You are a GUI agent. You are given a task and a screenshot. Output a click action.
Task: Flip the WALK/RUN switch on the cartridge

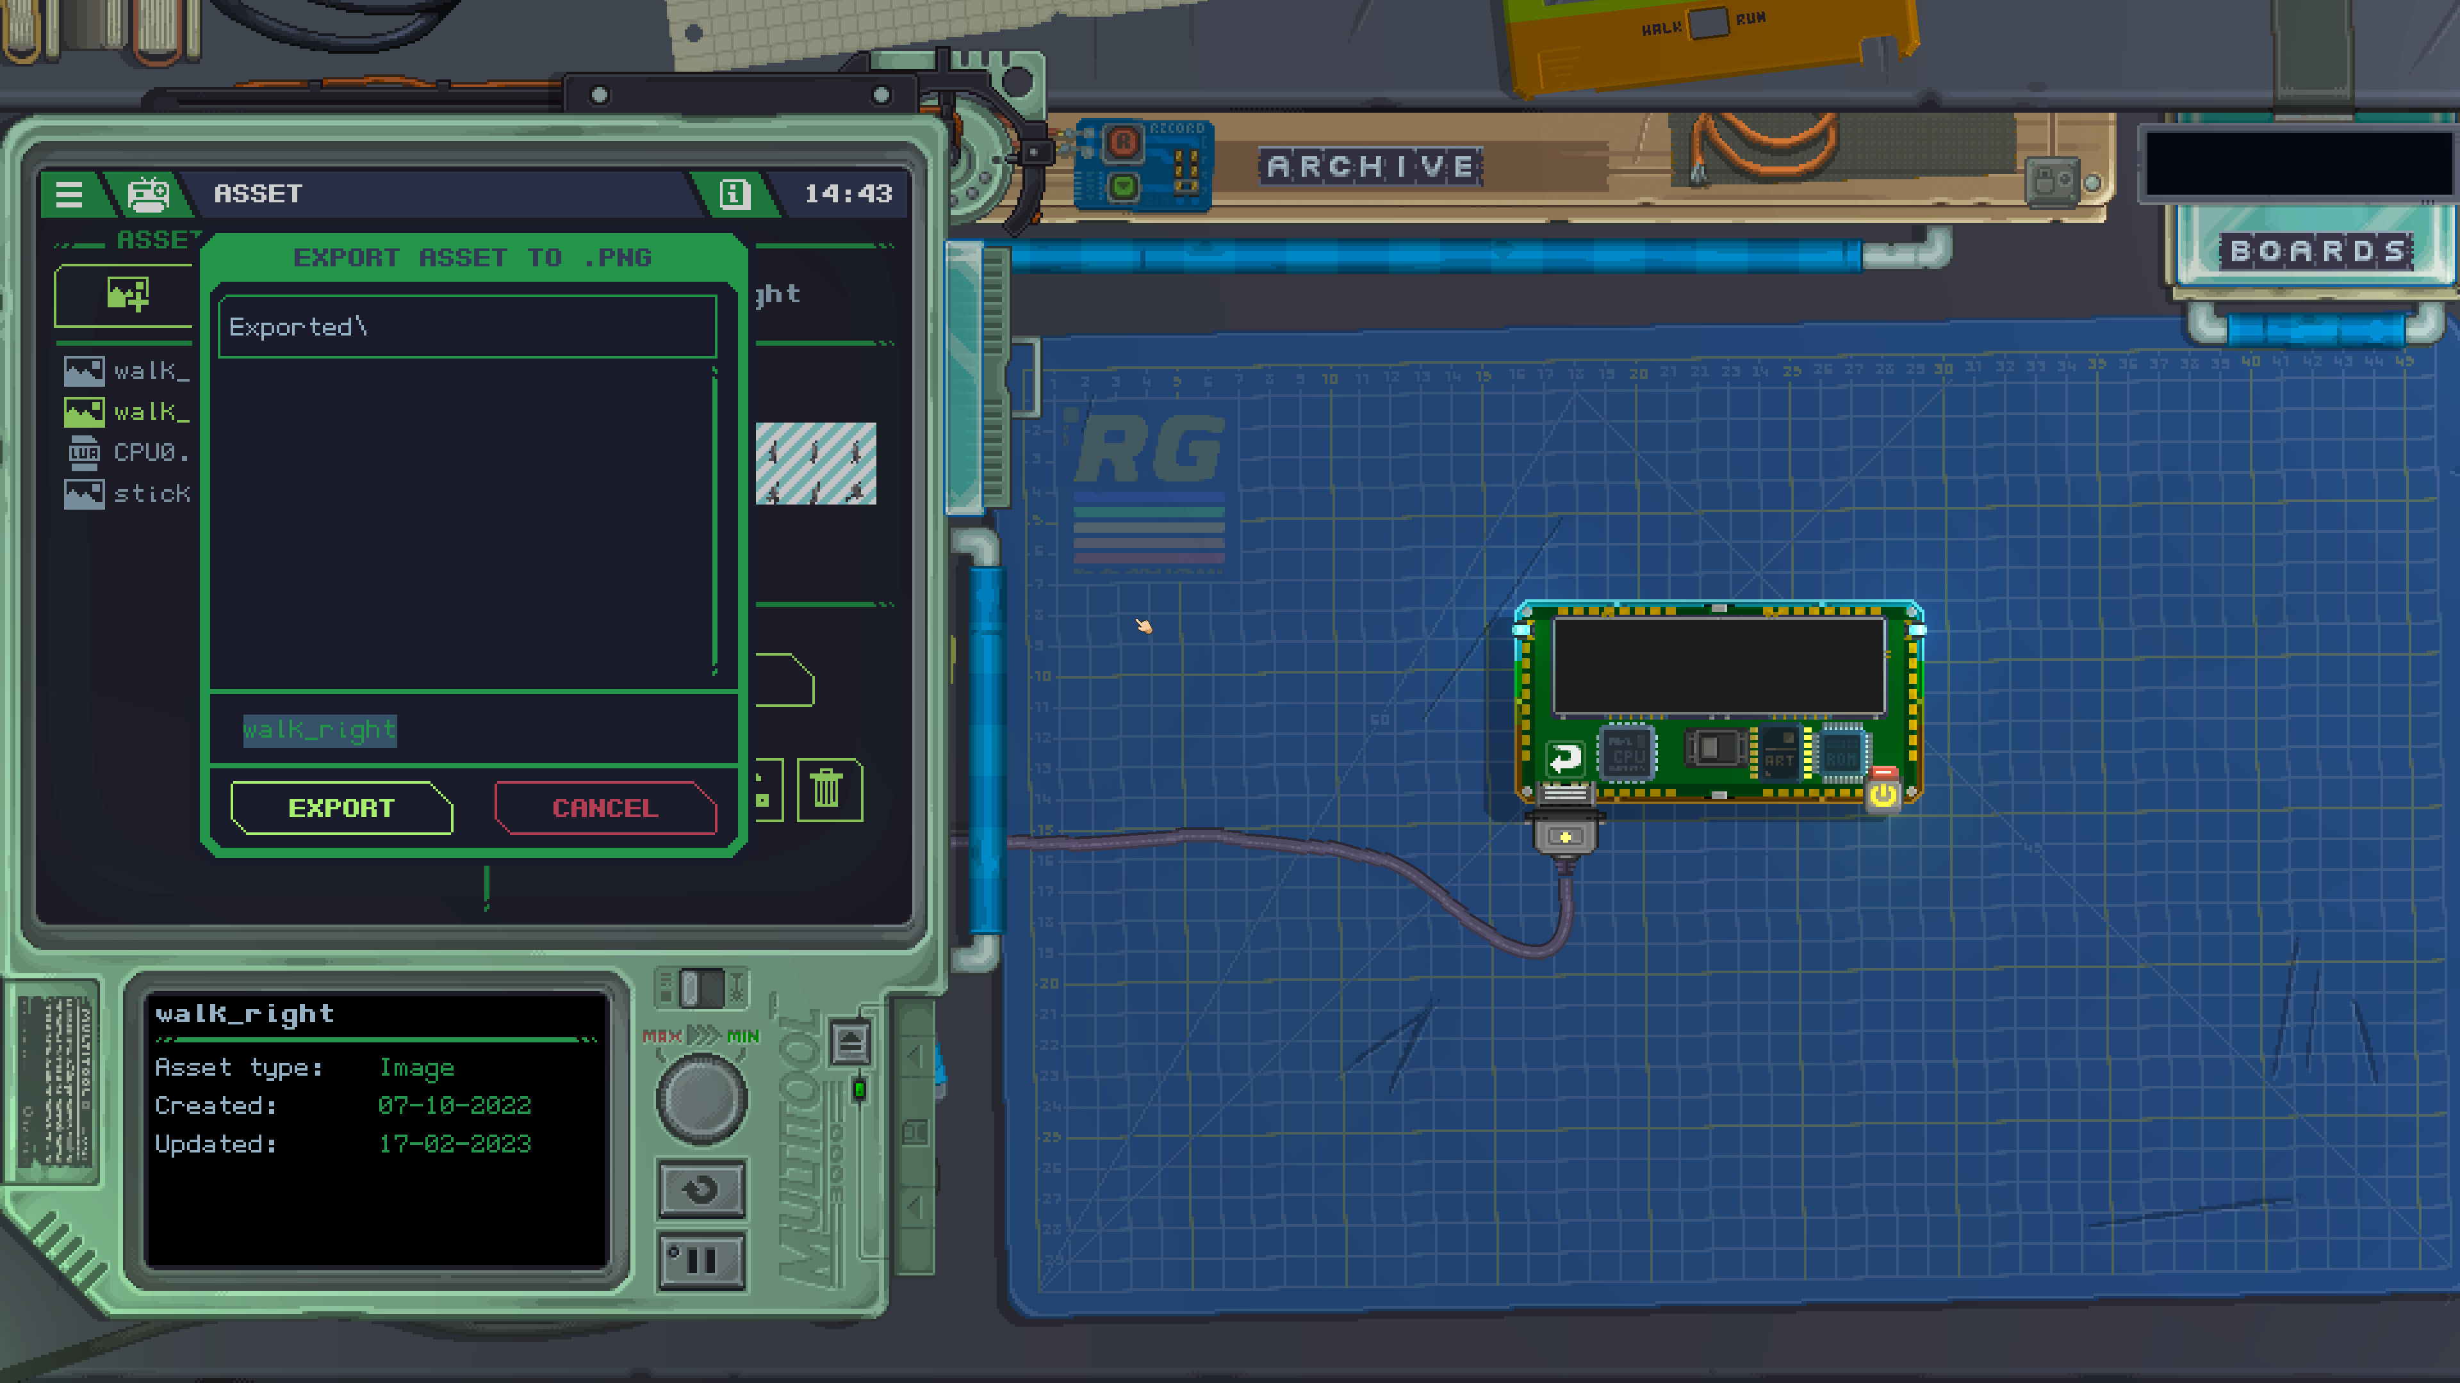1709,23
